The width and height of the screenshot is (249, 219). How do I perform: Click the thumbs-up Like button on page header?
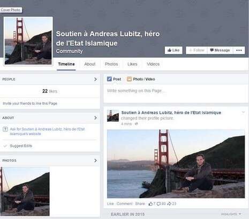(173, 50)
